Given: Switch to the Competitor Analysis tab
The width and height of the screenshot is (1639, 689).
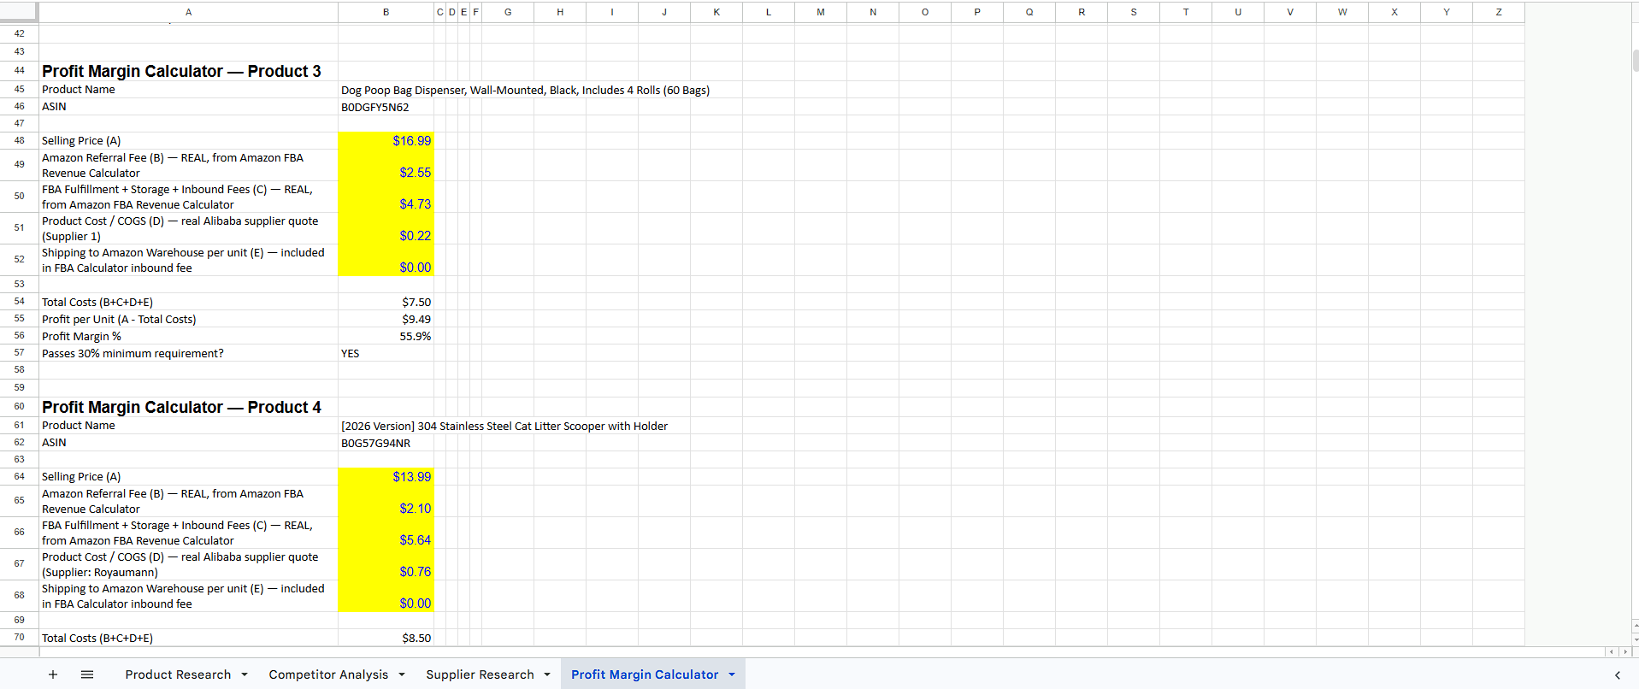Looking at the screenshot, I should pos(328,674).
